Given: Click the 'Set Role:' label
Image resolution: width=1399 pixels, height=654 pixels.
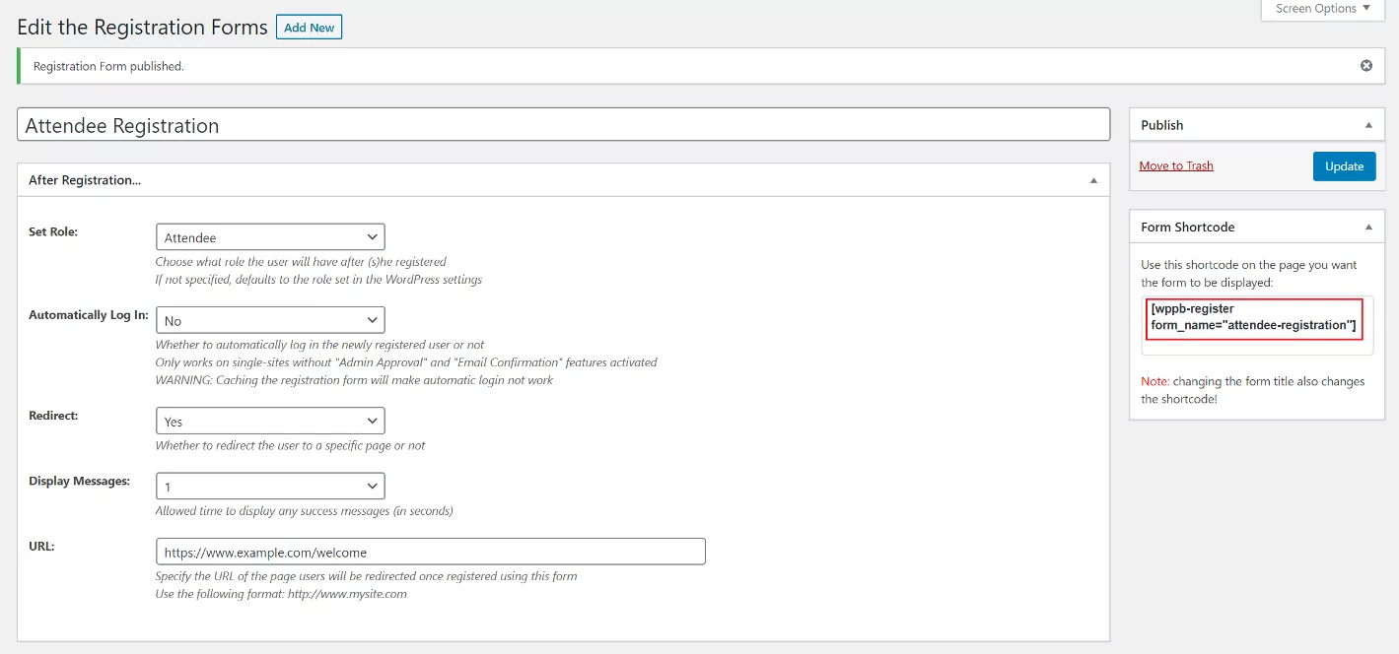Looking at the screenshot, I should click(53, 231).
